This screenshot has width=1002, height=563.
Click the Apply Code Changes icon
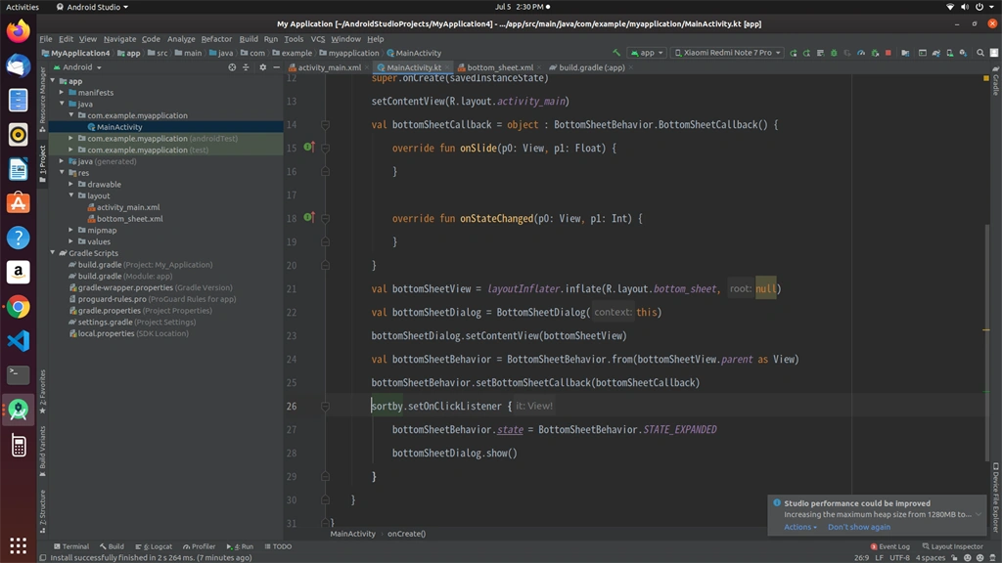click(x=821, y=53)
